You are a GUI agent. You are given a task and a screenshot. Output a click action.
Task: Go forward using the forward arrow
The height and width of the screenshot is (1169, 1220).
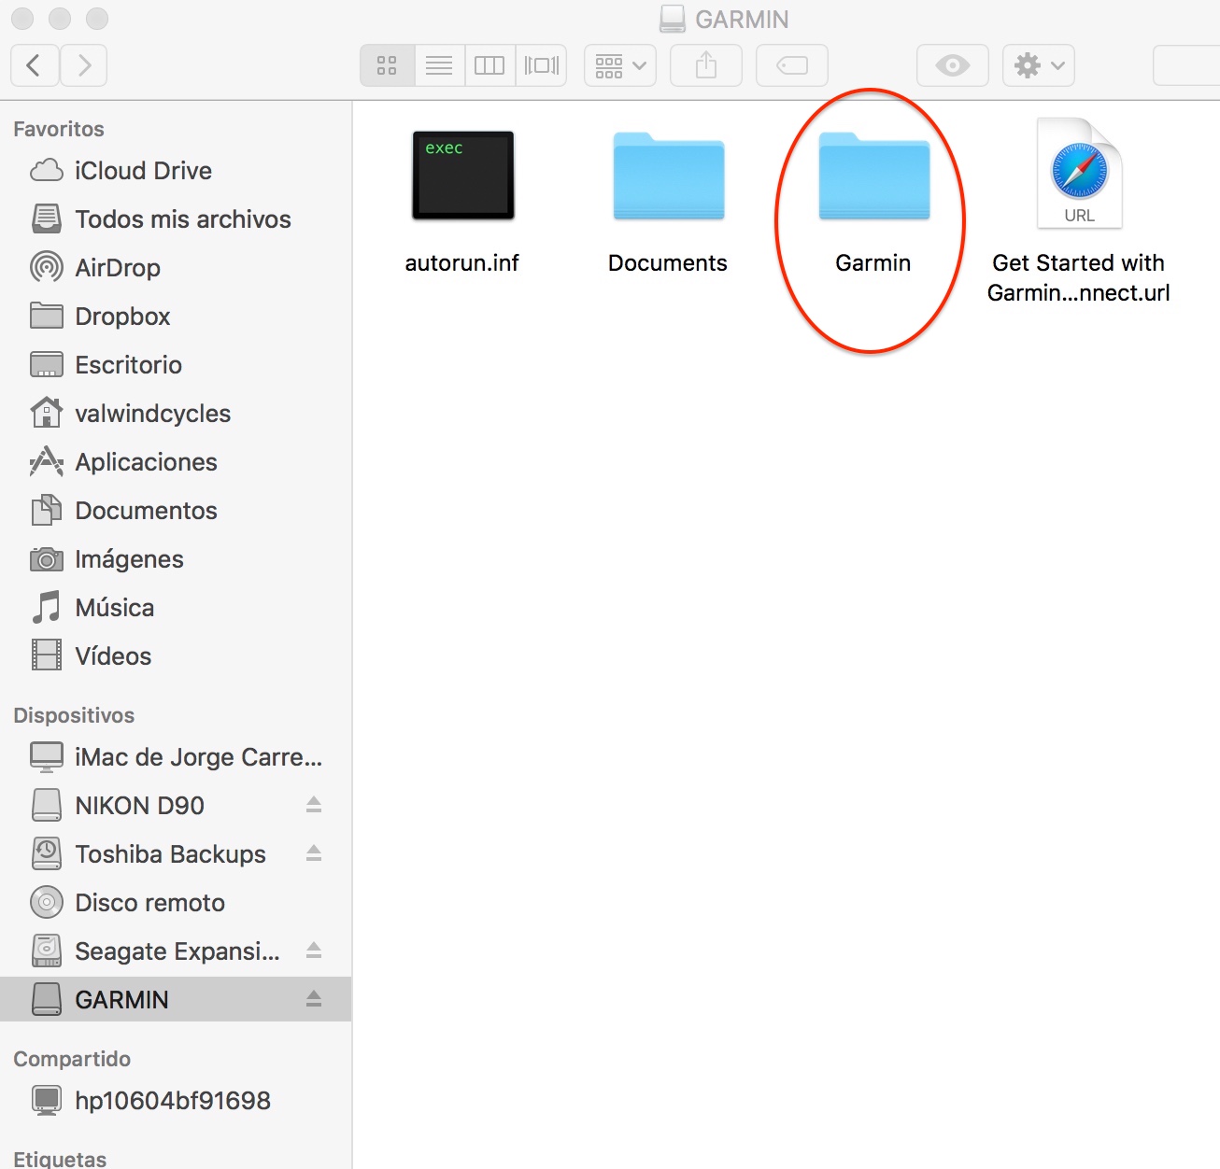[x=84, y=65]
